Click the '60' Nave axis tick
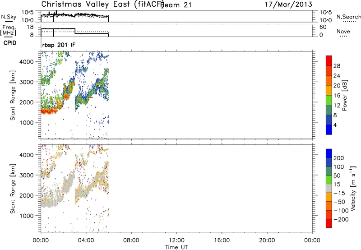Viewport: 361px width, 250px height. (323, 27)
